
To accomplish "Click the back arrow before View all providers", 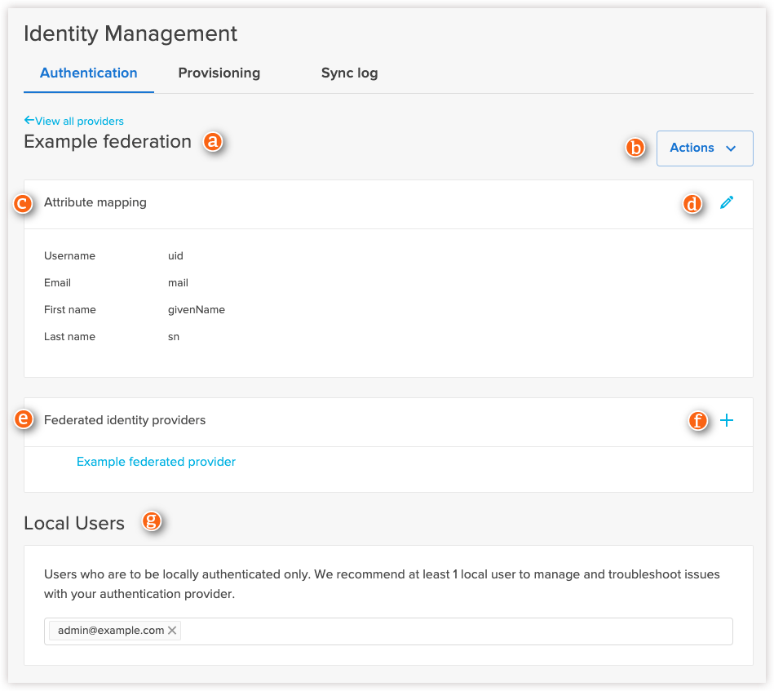I will point(28,119).
